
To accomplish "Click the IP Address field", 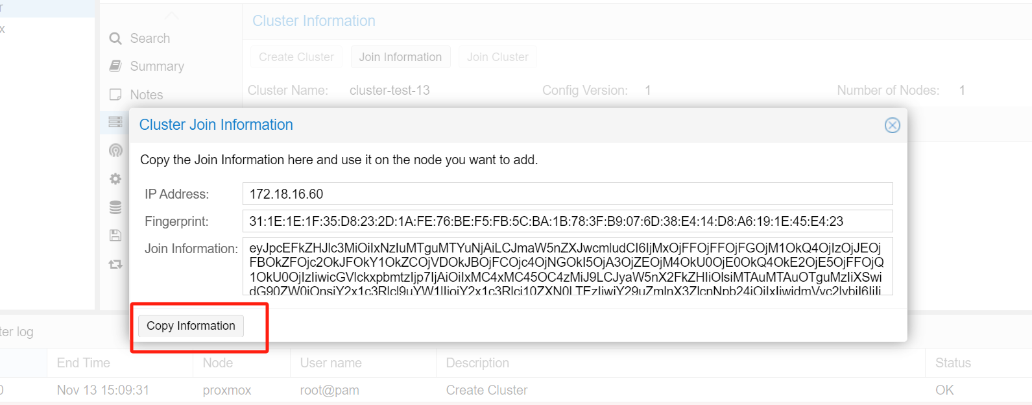I will pyautogui.click(x=567, y=194).
